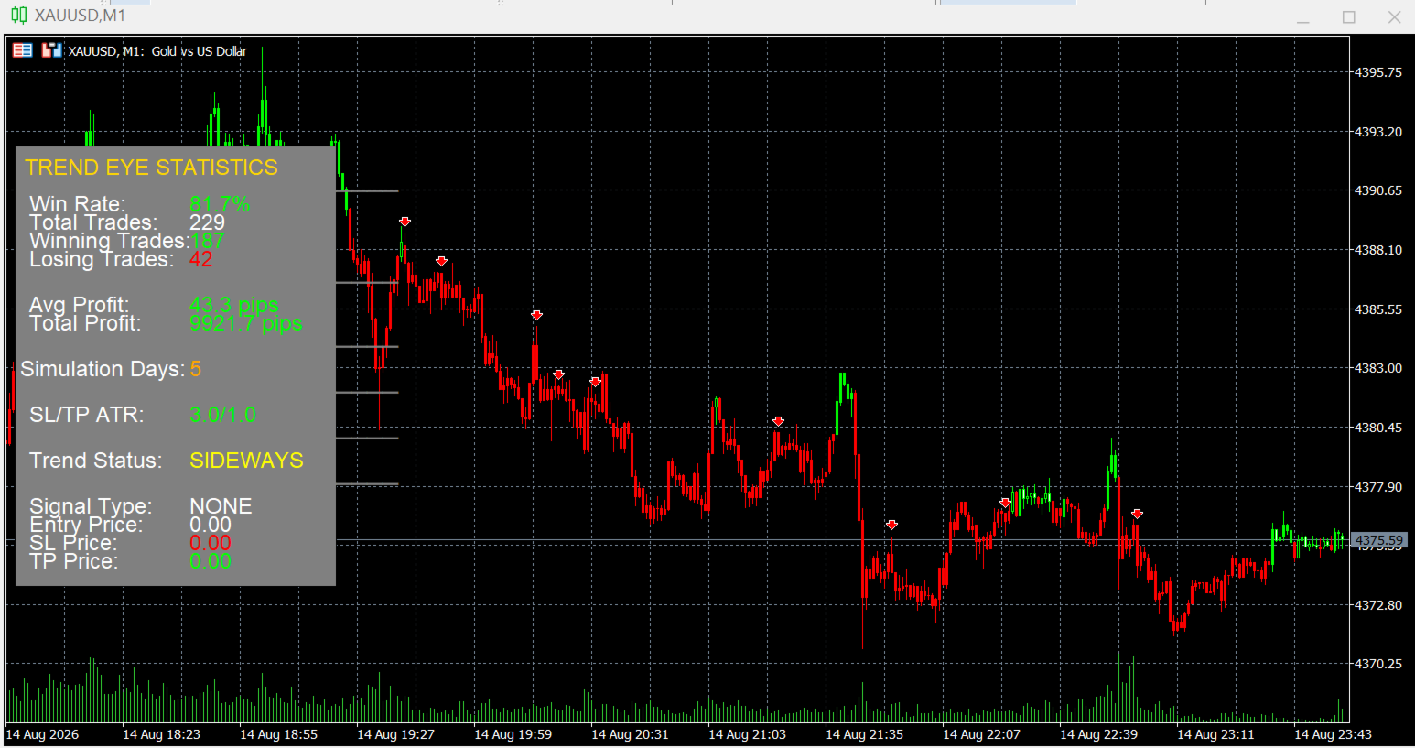The height and width of the screenshot is (748, 1415).
Task: Select the leftmost red sell signal arrow
Action: pyautogui.click(x=405, y=222)
